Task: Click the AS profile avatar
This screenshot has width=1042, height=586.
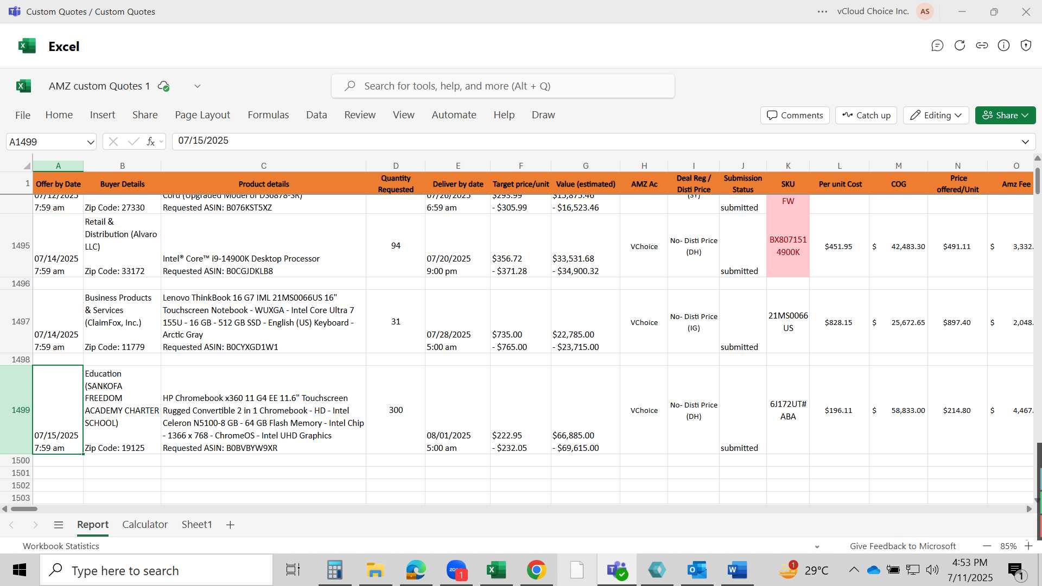Action: 925,11
